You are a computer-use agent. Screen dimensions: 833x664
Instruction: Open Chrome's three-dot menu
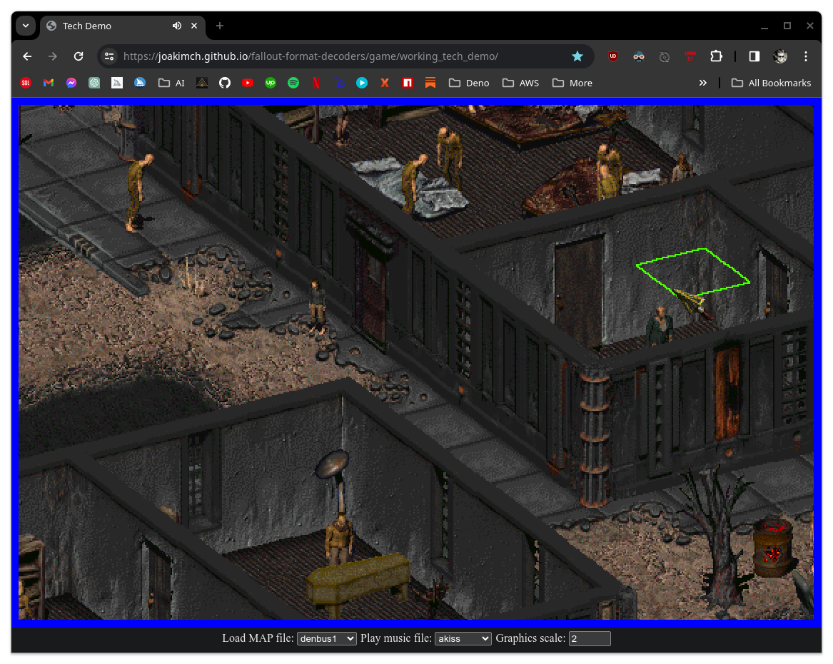pyautogui.click(x=806, y=56)
